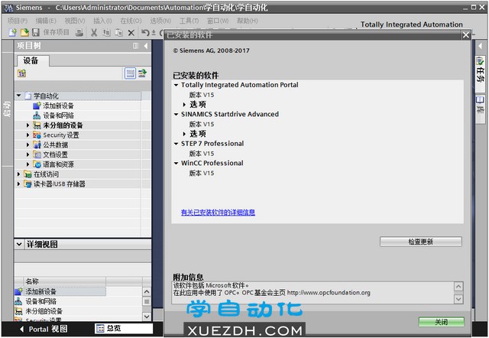Viewport: 489px width, 338px height.
Task: Open the 项目(P) menu
Action: 18,21
